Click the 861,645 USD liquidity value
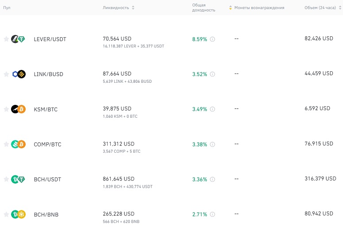Screen dimensions: 343x227 pyautogui.click(x=119, y=179)
